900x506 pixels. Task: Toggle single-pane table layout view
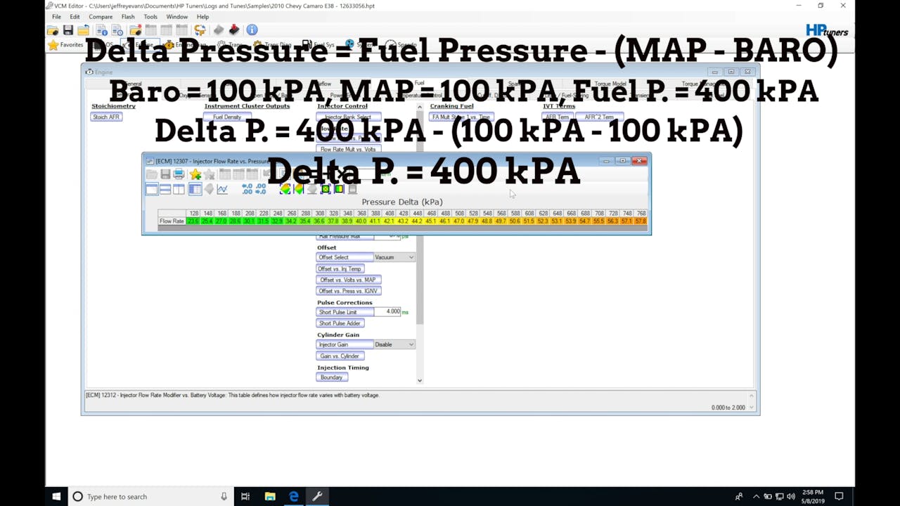coord(151,188)
